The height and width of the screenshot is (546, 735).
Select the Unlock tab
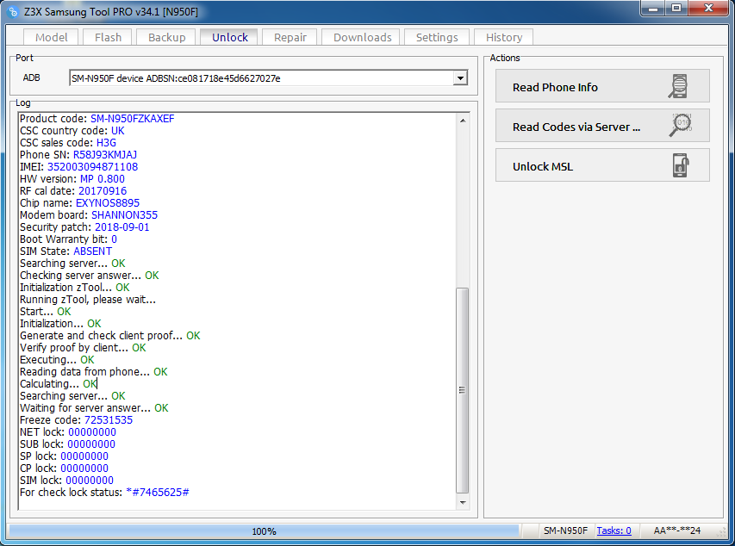(x=229, y=36)
